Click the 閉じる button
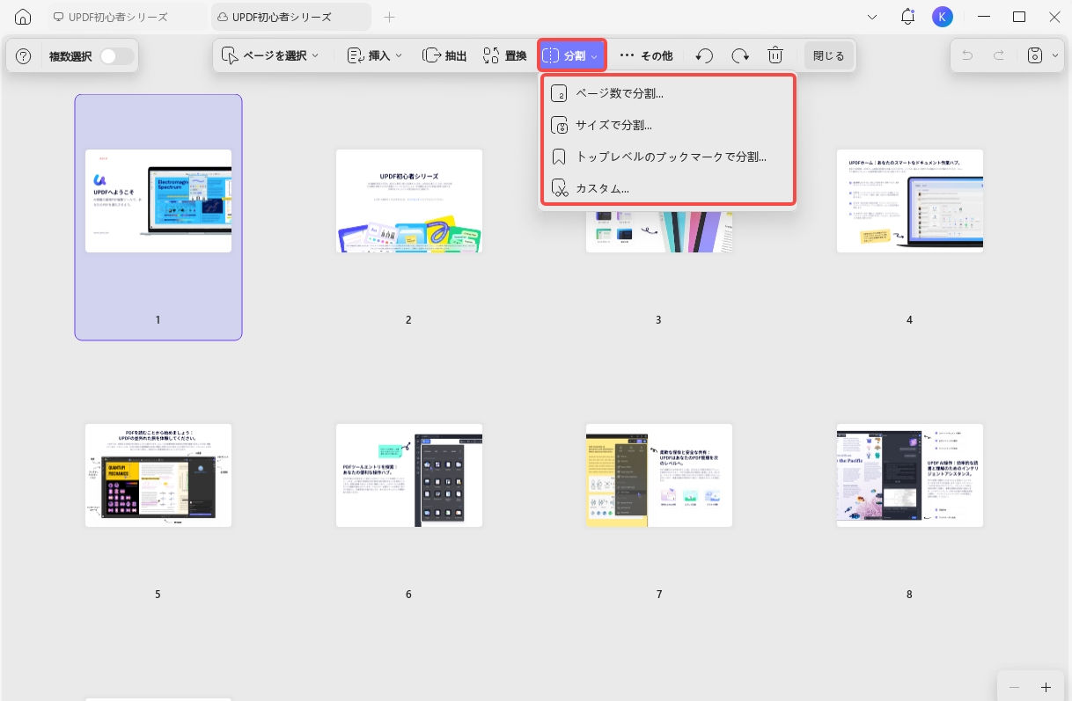This screenshot has height=701, width=1072. (x=828, y=55)
